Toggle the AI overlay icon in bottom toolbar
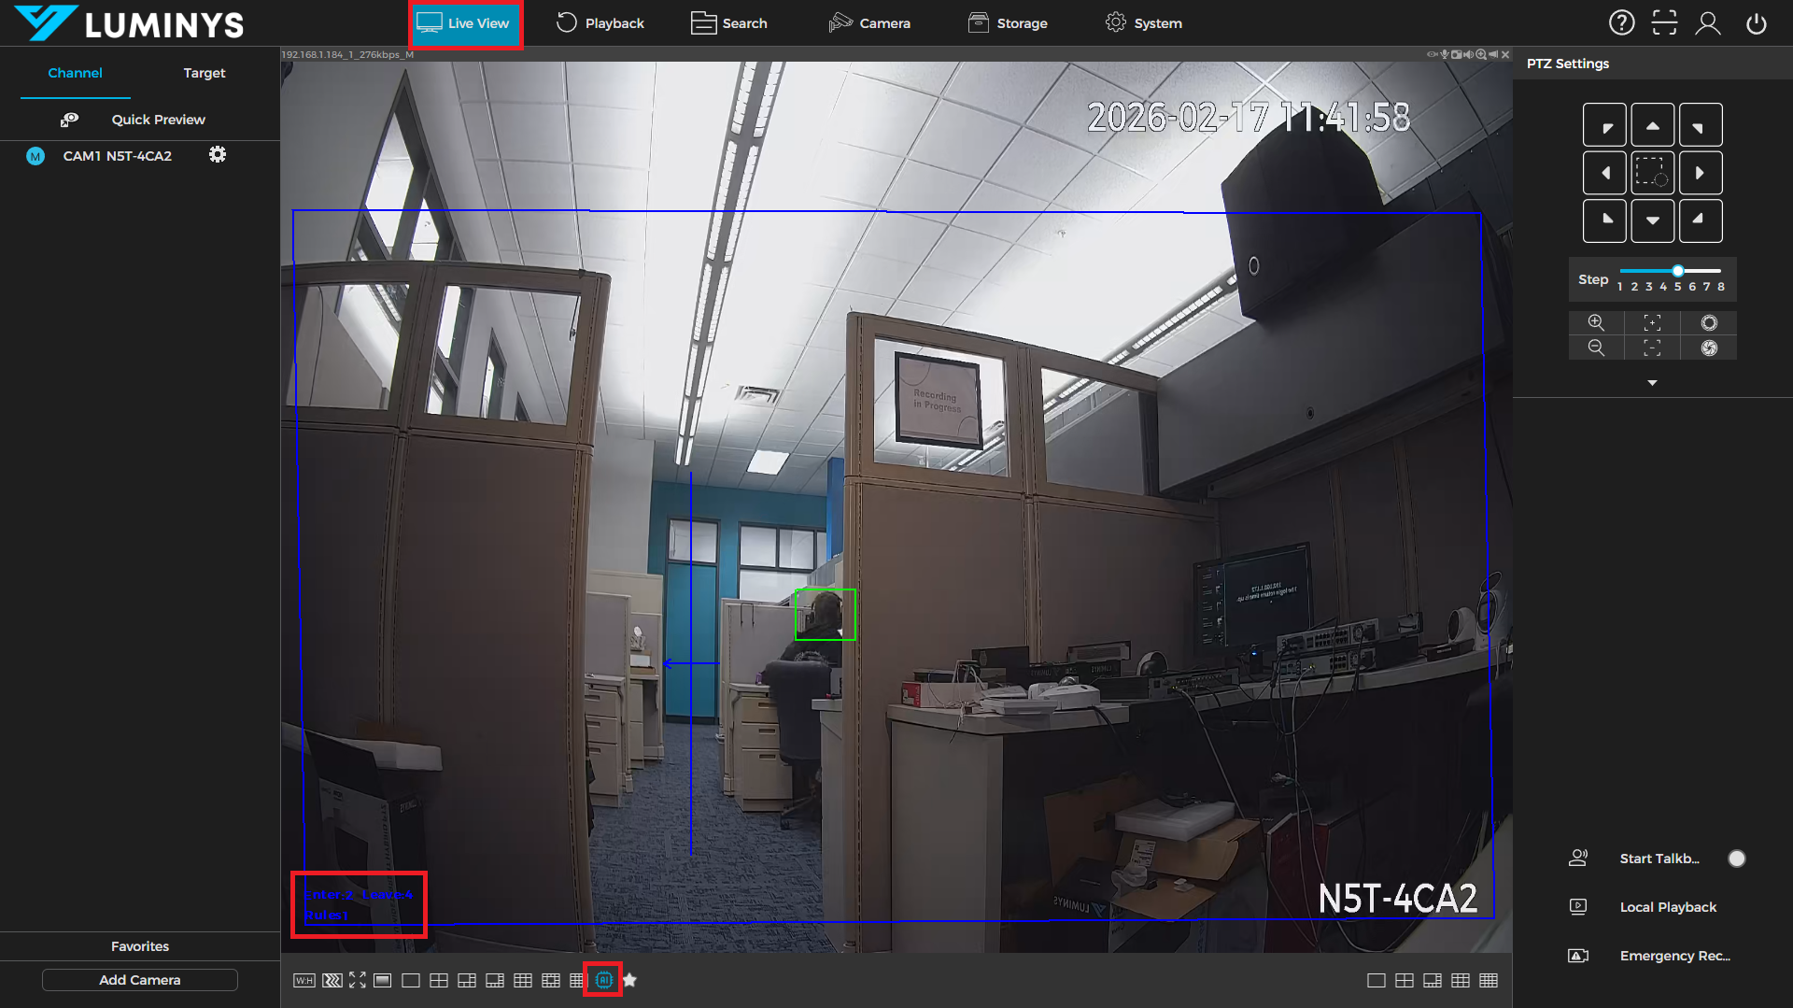 (x=603, y=980)
